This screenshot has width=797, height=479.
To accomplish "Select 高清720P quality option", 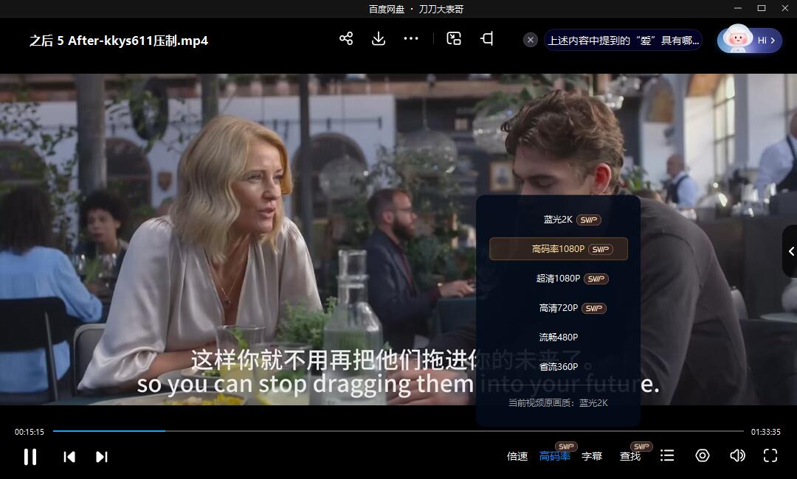I will coord(558,307).
